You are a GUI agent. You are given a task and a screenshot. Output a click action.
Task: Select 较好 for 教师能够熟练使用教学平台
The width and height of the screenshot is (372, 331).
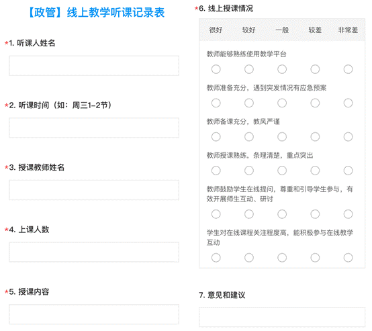coord(249,69)
